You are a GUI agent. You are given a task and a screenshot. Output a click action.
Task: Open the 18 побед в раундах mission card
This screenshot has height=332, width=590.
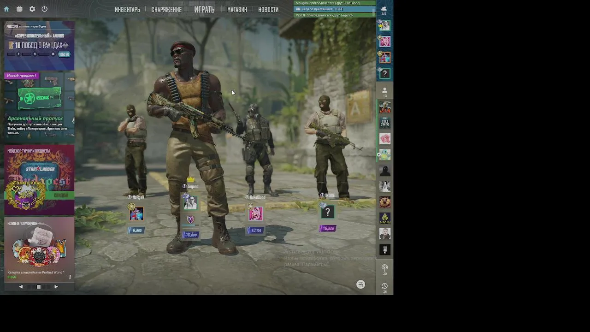[39, 45]
